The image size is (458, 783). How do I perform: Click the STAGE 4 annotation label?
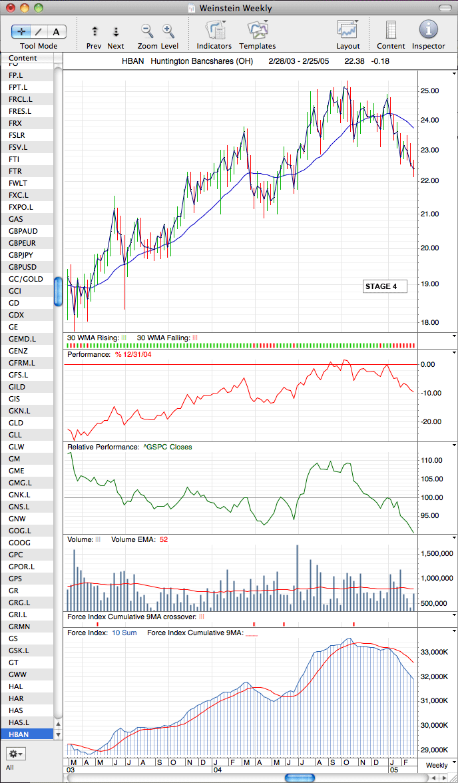point(385,286)
